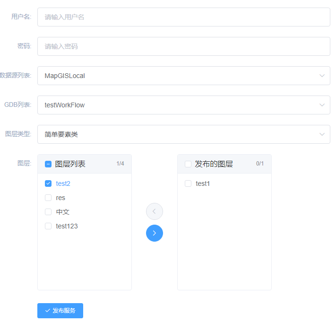Screen dimensions: 336x323
Task: Open the GDB list dropdown testWorkFlow
Action: click(184, 105)
